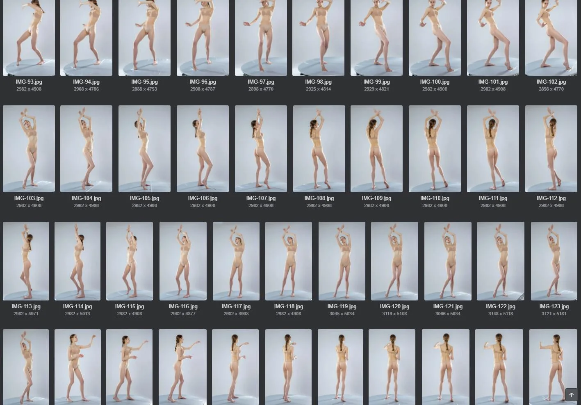
Task: Click the IMG-98.jpg file name
Action: click(x=318, y=82)
